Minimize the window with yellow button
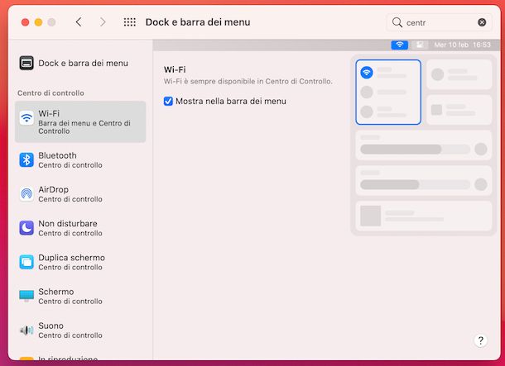The image size is (505, 366). click(x=38, y=22)
